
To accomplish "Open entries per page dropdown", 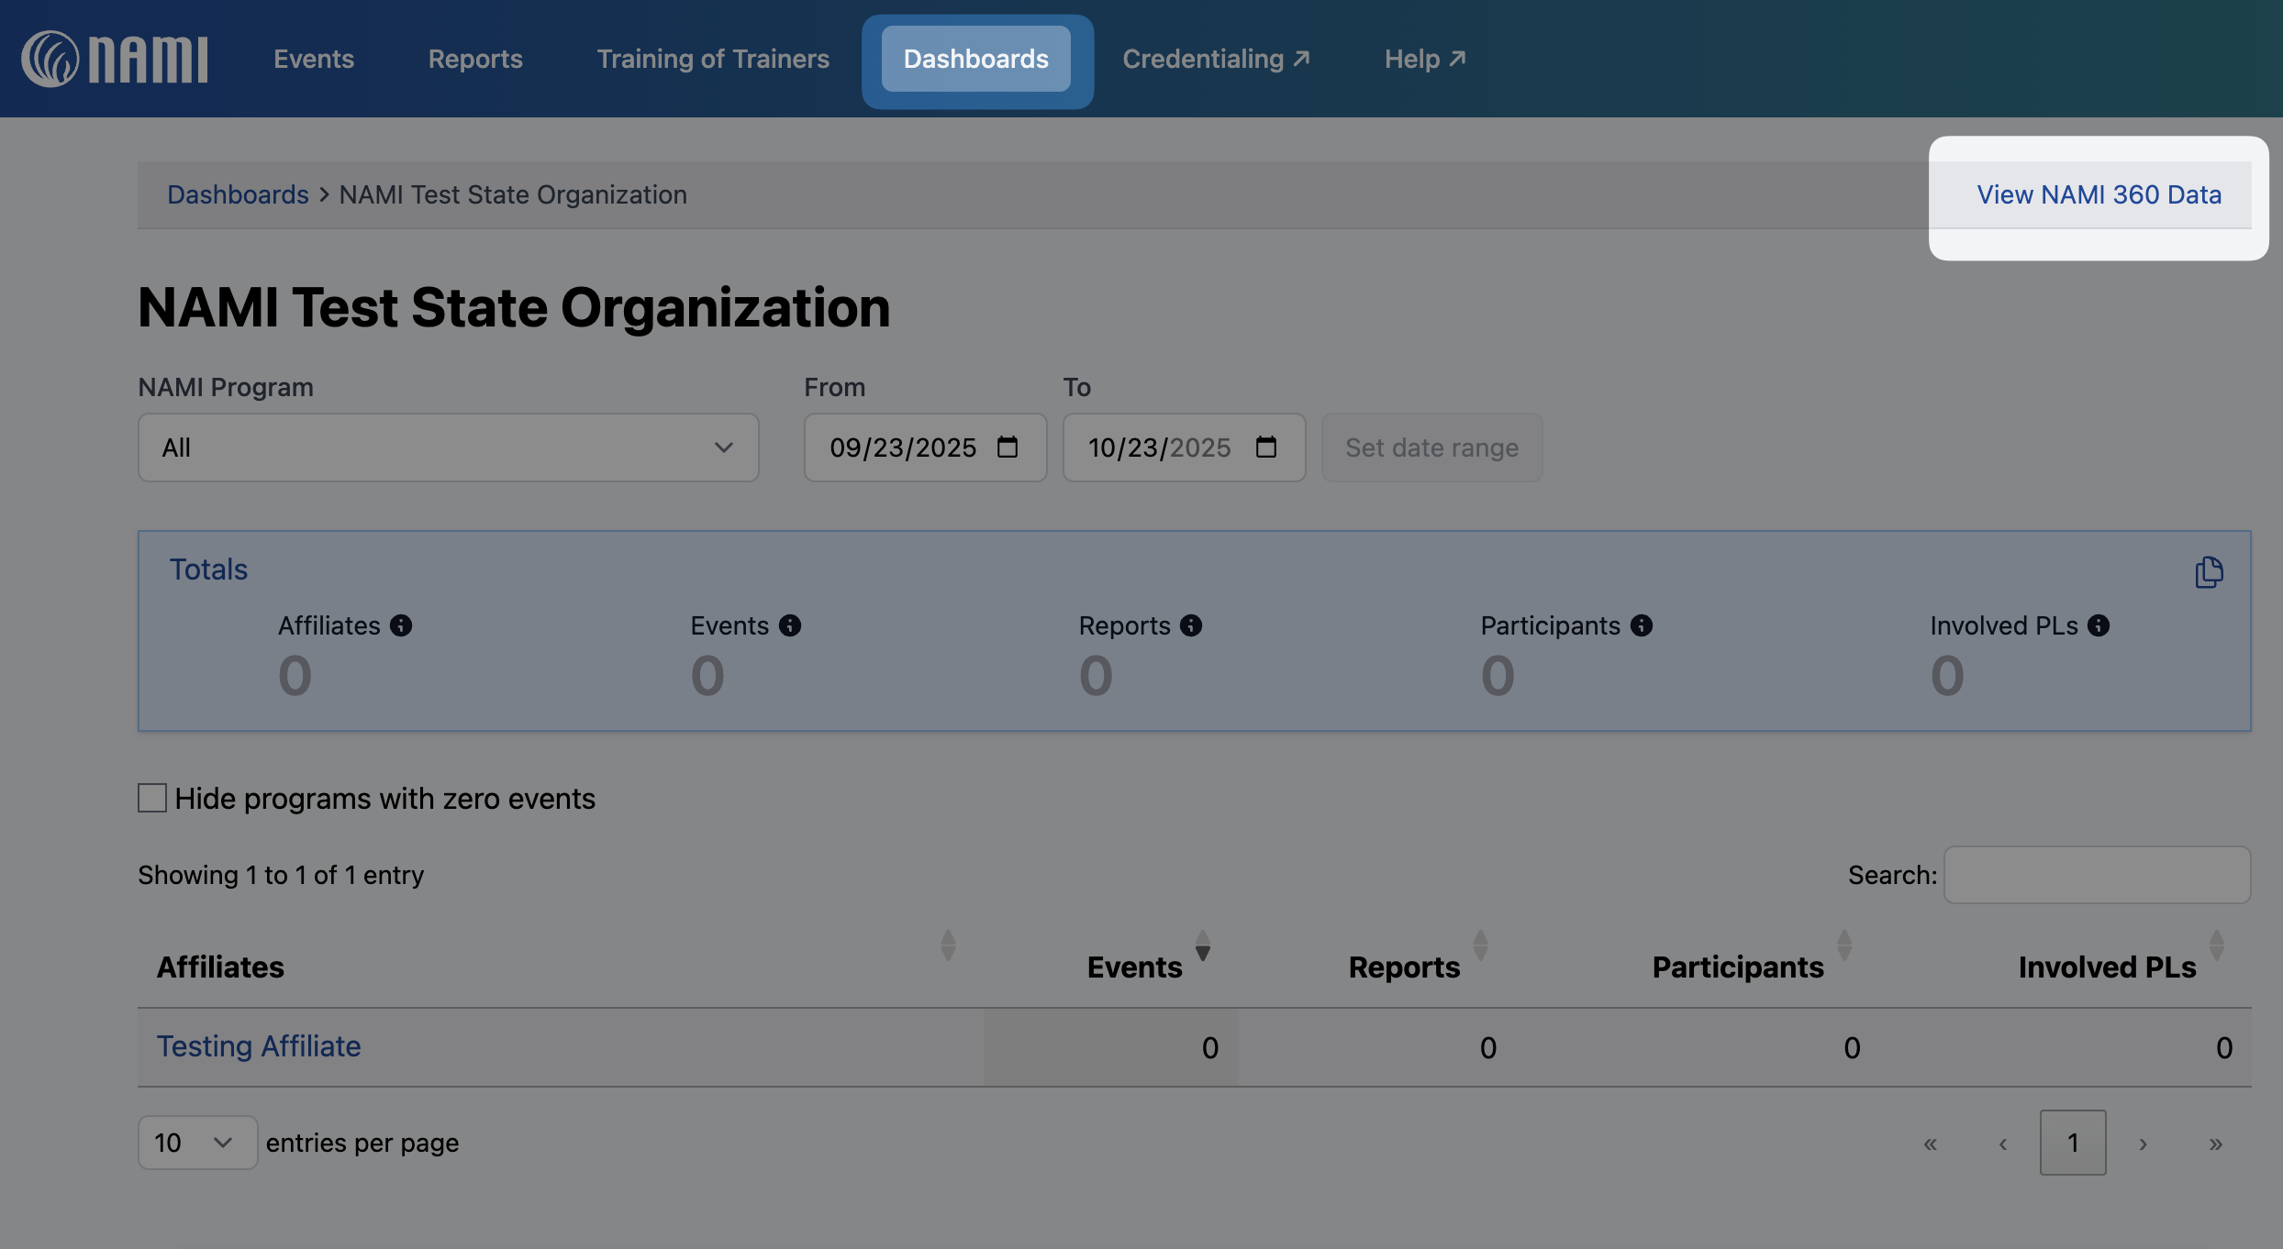I will (196, 1143).
